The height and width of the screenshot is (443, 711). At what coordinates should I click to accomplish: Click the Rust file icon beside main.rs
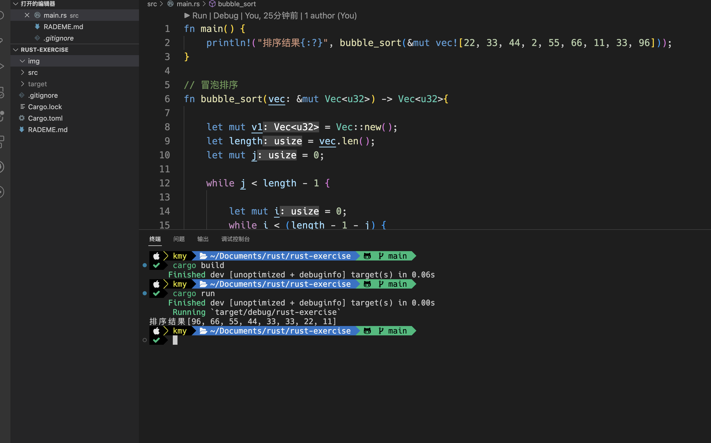(x=37, y=15)
